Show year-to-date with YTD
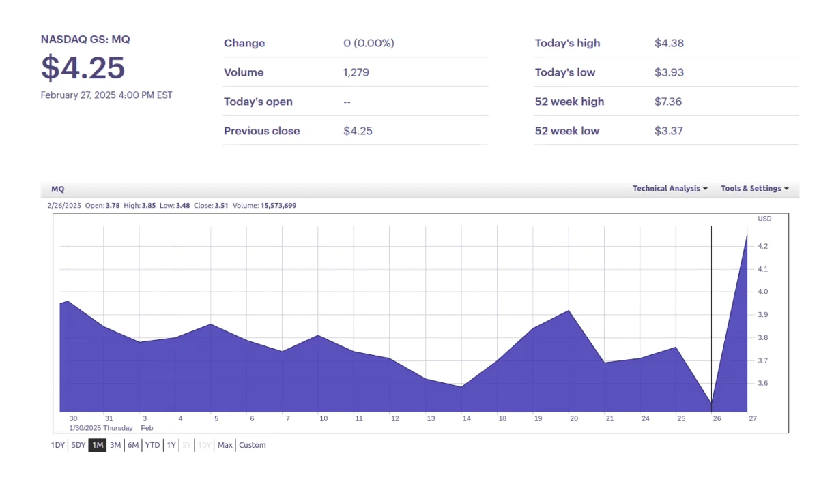Screen dimensions: 819x477 click(152, 446)
